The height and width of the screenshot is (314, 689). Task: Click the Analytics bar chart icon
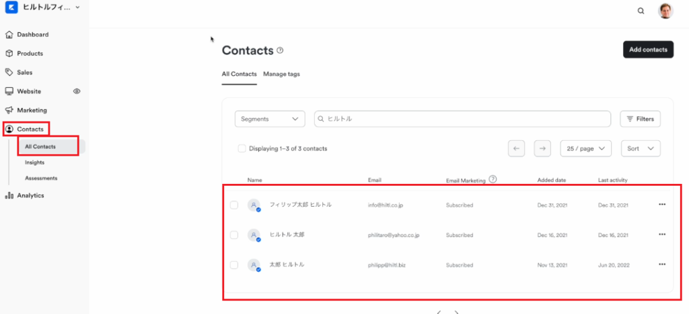click(9, 195)
